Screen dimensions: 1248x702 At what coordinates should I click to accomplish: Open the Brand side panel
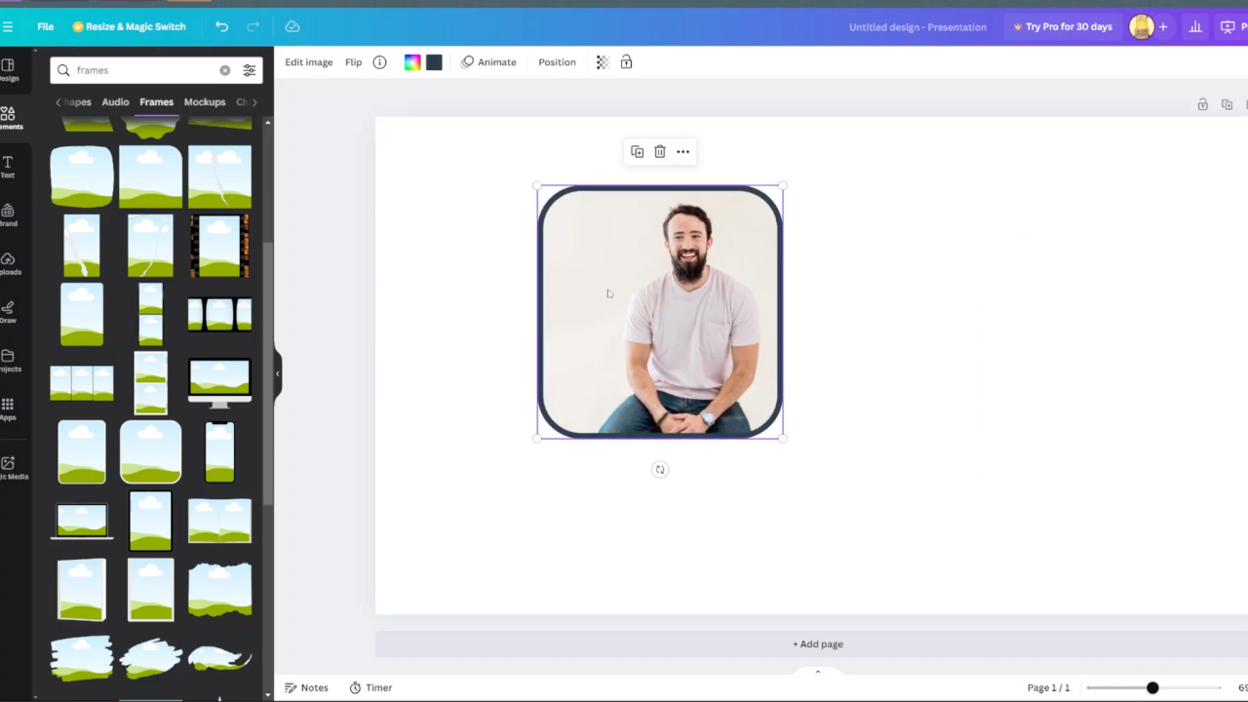(x=8, y=215)
